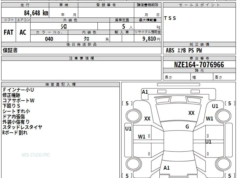237x178 pixels.
Task: Click the recycle deposit 9,810円
Action: pyautogui.click(x=151, y=39)
